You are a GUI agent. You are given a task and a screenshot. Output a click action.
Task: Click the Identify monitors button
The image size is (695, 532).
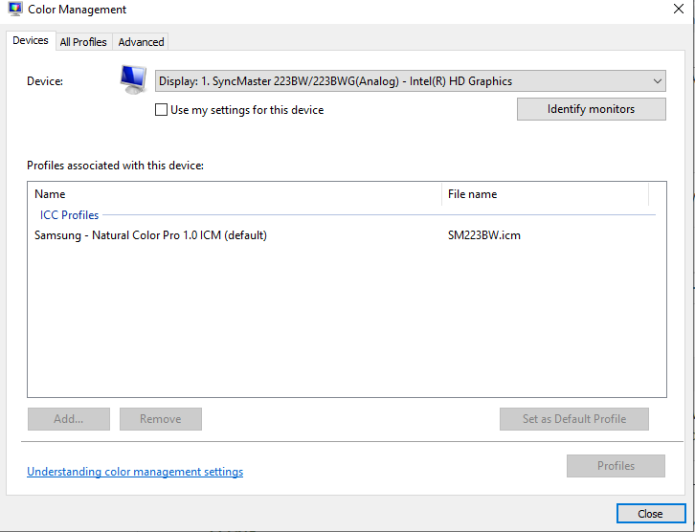pyautogui.click(x=592, y=109)
